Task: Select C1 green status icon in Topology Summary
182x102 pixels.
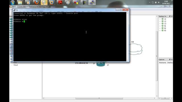Action: 162,19
